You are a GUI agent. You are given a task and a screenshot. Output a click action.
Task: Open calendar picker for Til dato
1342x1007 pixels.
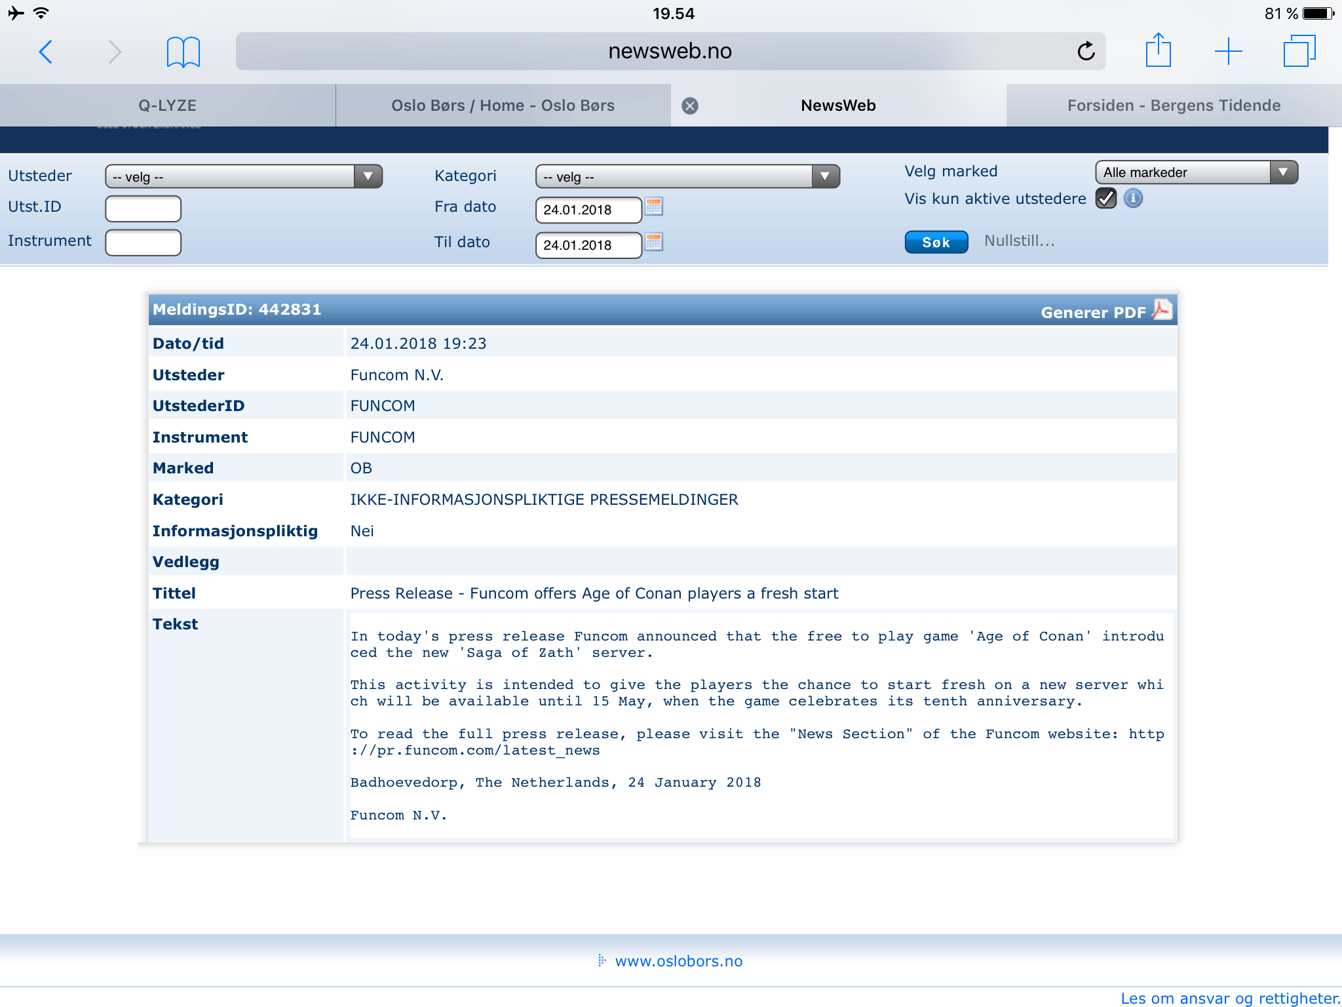click(654, 243)
